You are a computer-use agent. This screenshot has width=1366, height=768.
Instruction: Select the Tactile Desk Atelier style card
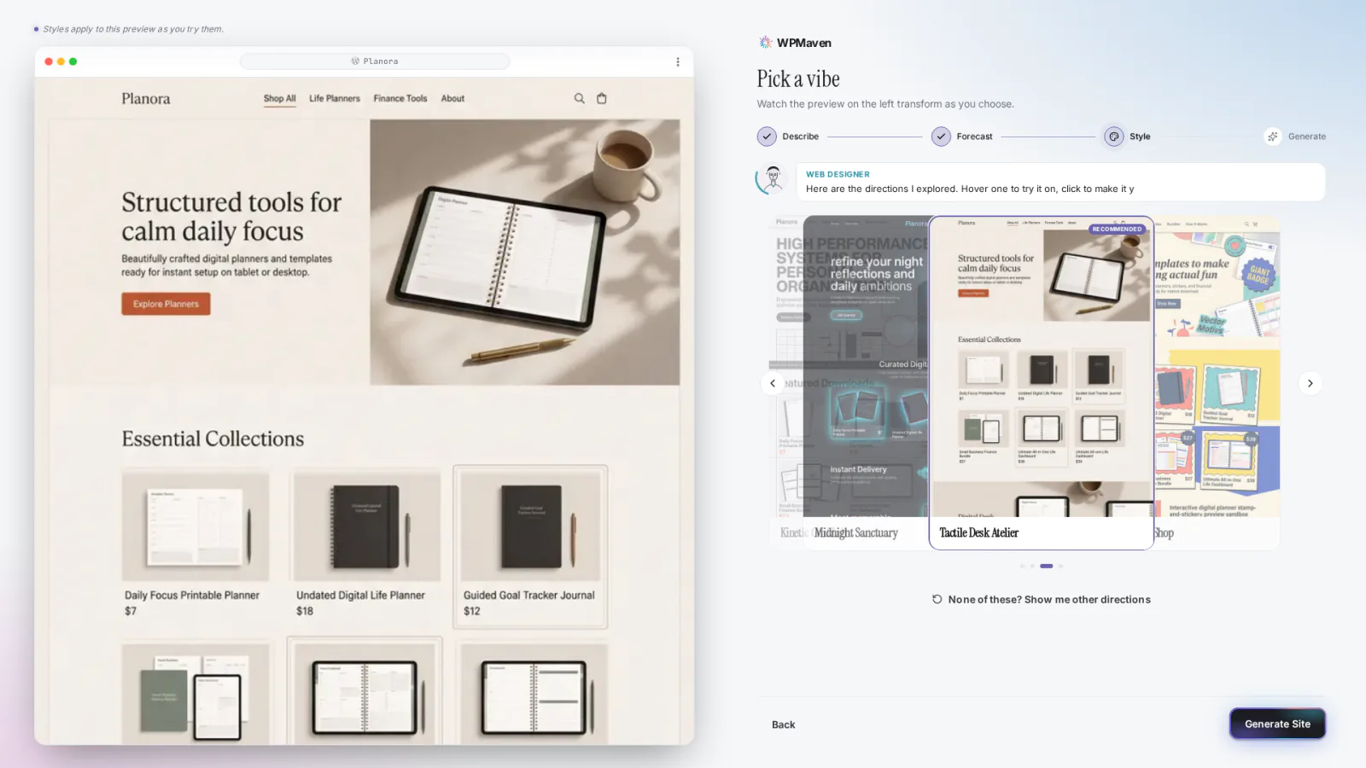pos(1041,382)
